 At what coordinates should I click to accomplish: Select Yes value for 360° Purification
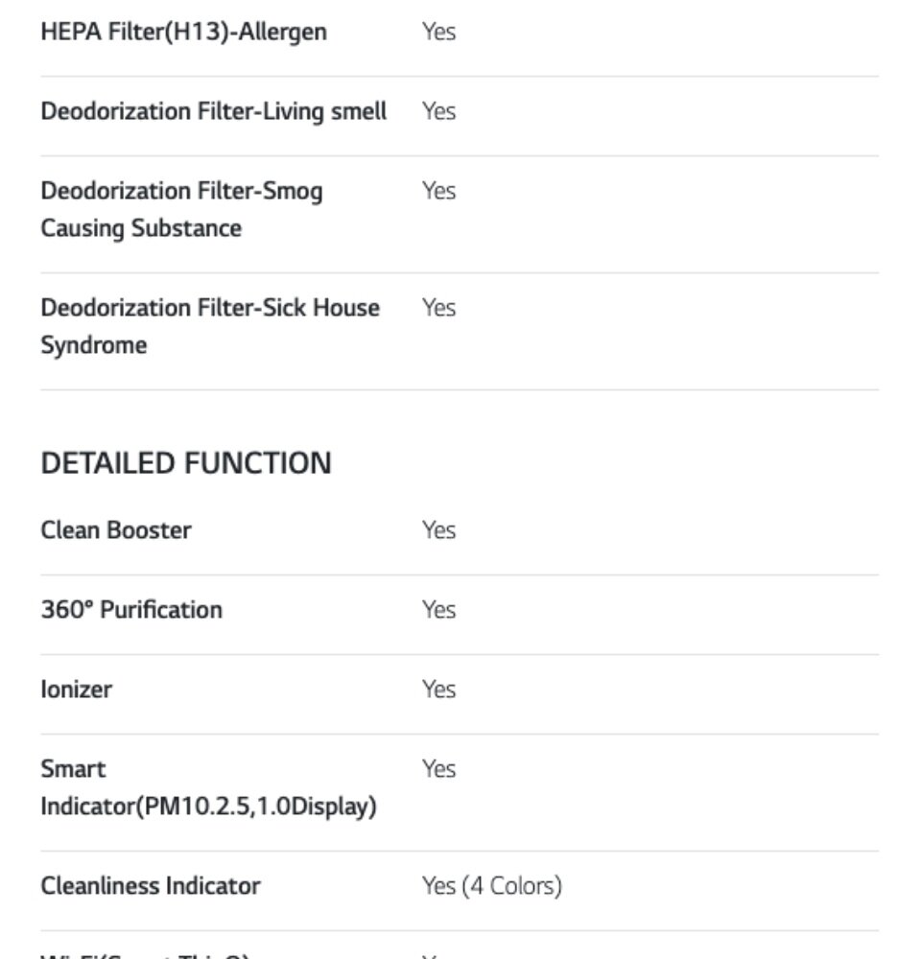coord(438,610)
